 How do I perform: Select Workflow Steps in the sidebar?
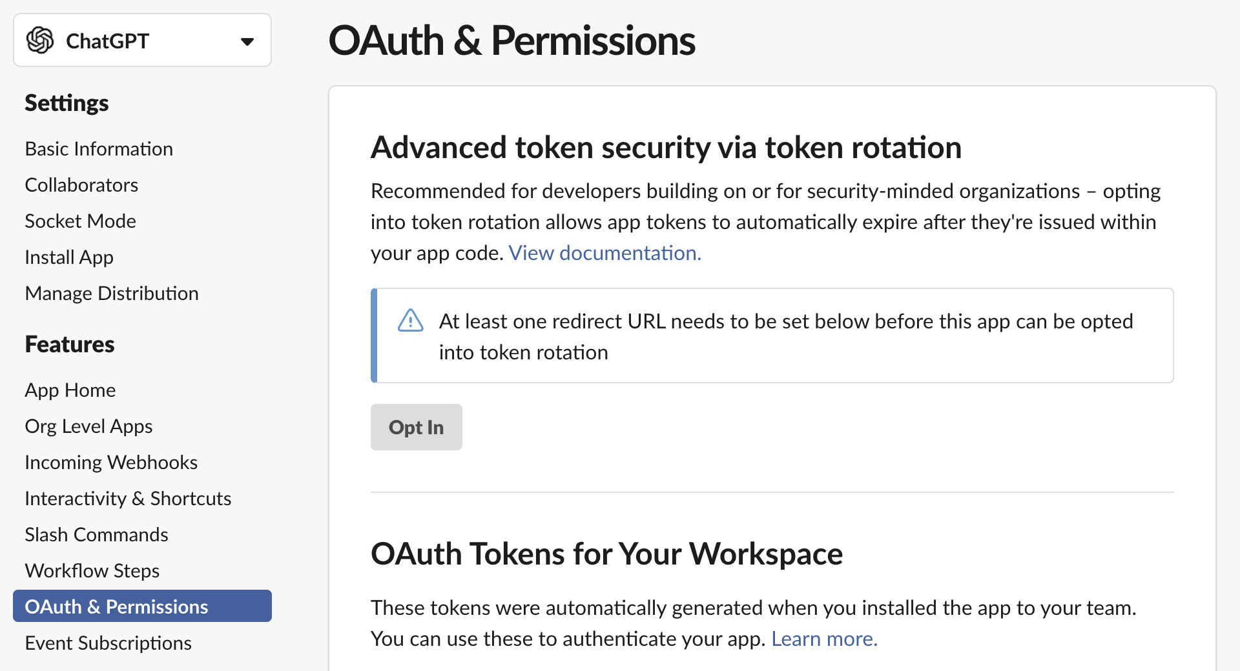[92, 571]
